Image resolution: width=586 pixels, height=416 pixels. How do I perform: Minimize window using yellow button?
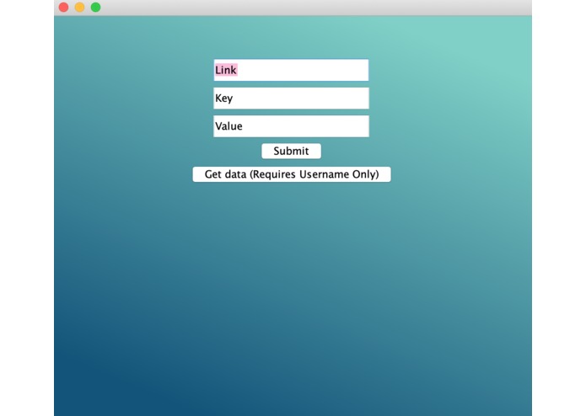tap(79, 7)
